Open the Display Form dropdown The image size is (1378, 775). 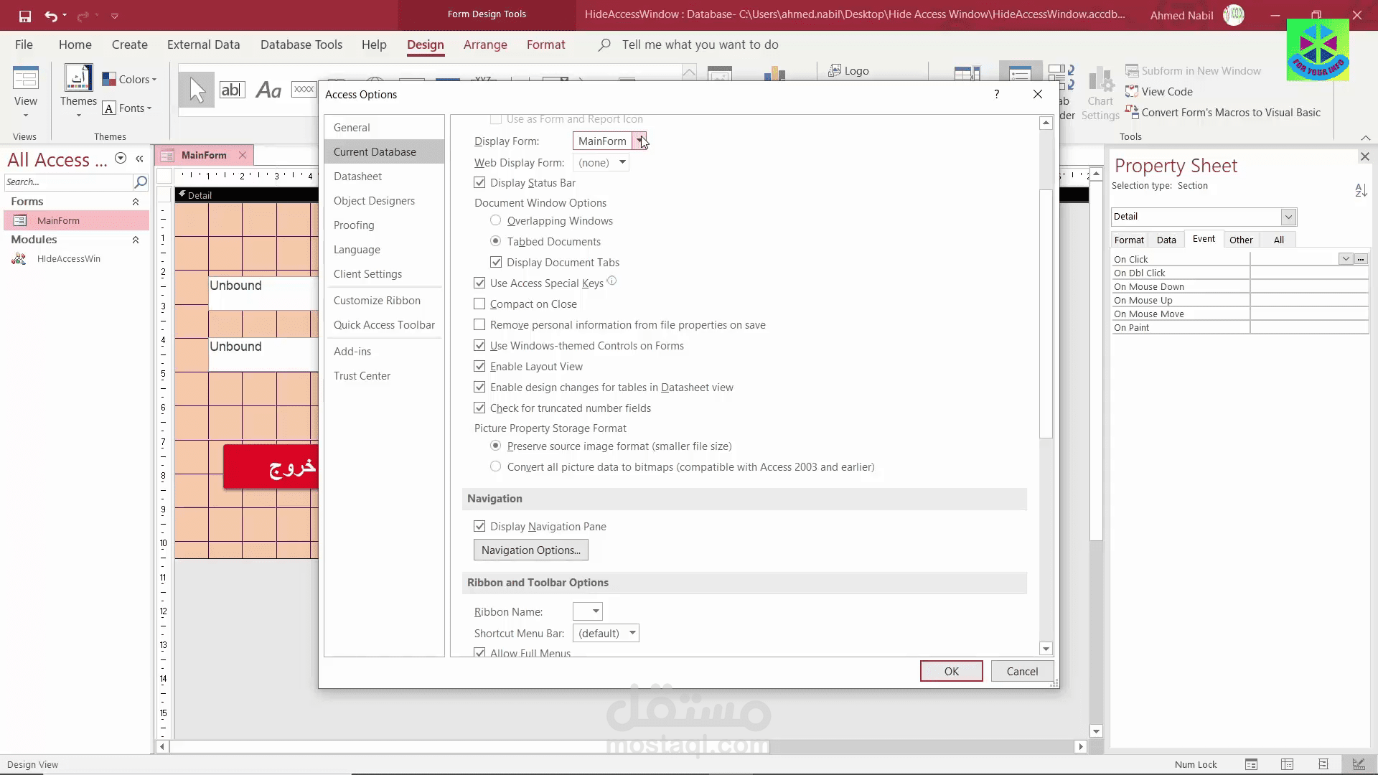(639, 141)
